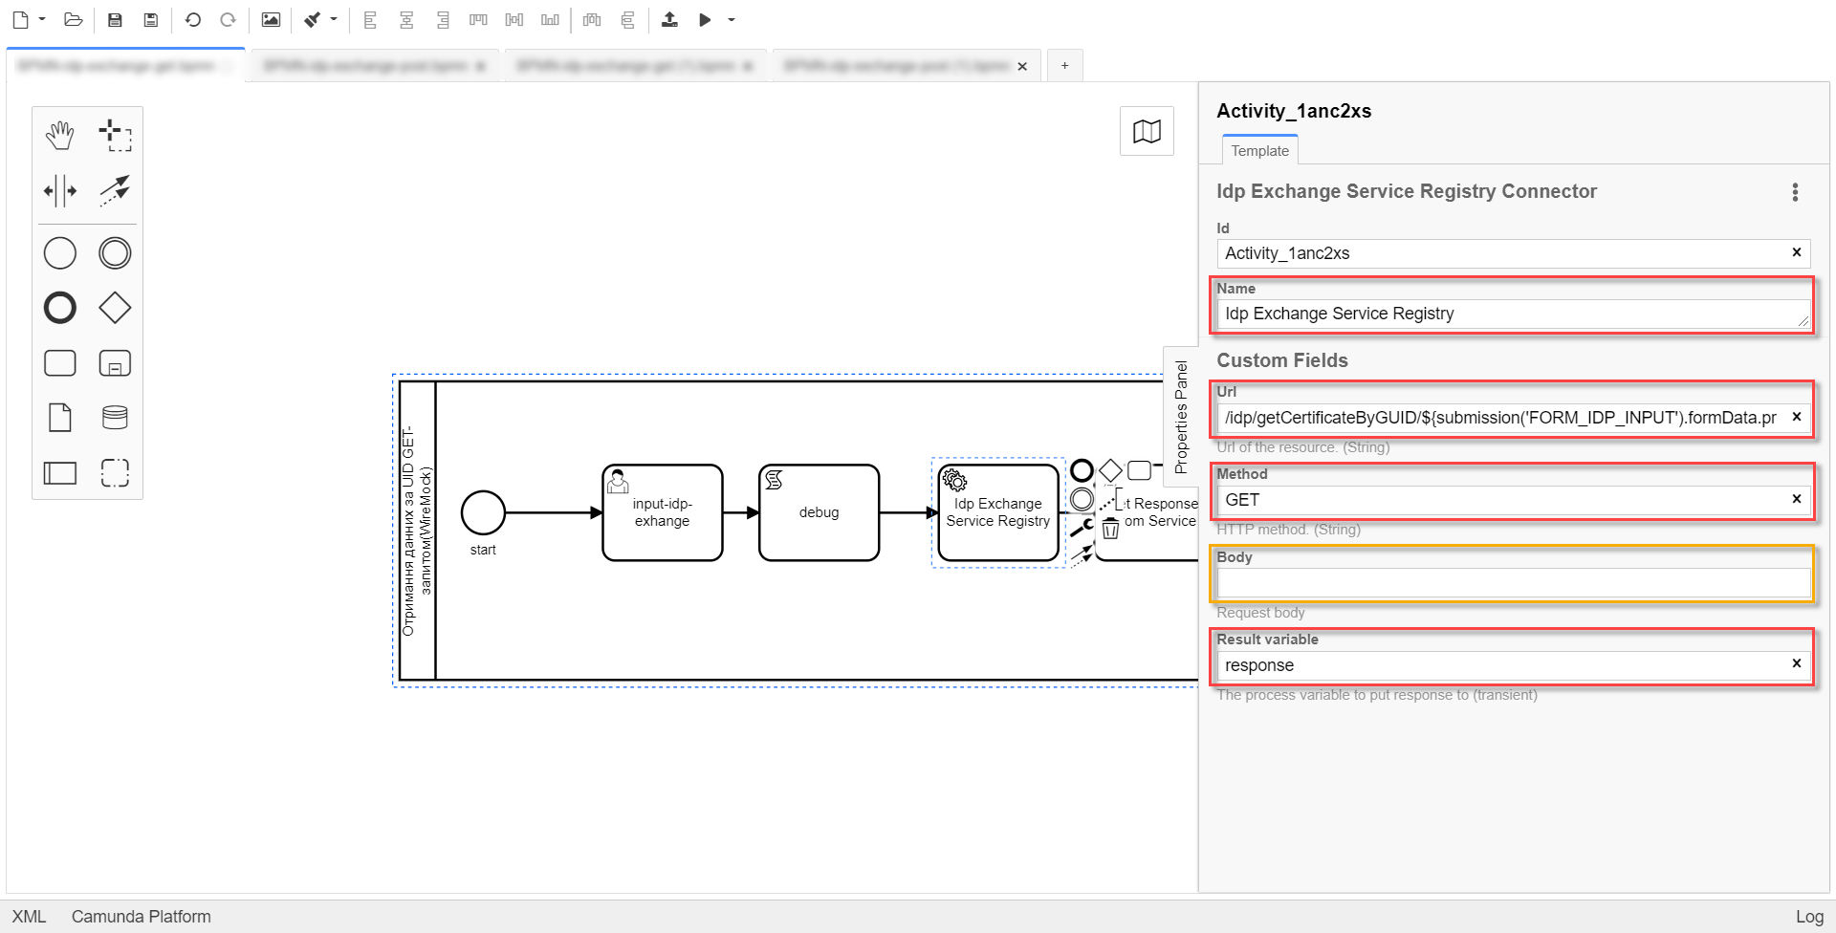Collapse the vertical Properties Panel handle

[1181, 417]
